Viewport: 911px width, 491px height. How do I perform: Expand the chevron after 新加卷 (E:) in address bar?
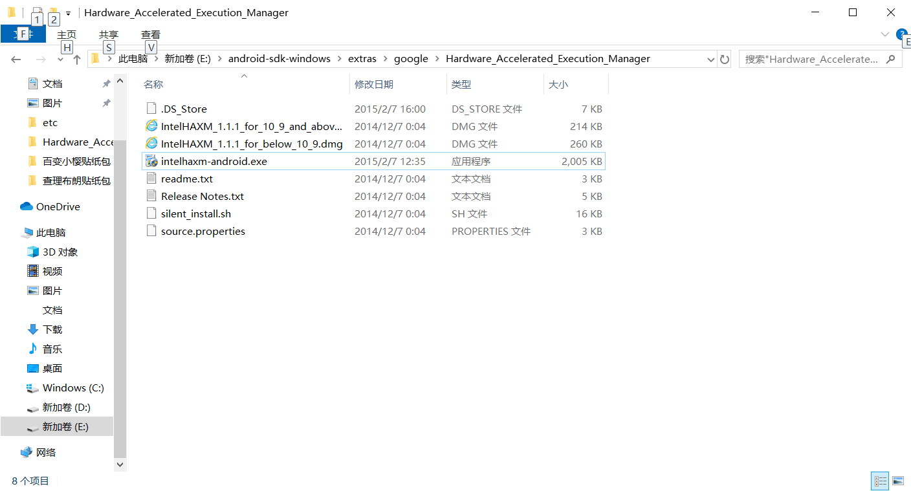point(219,59)
